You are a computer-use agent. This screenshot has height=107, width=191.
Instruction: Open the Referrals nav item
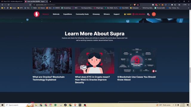(56, 14)
